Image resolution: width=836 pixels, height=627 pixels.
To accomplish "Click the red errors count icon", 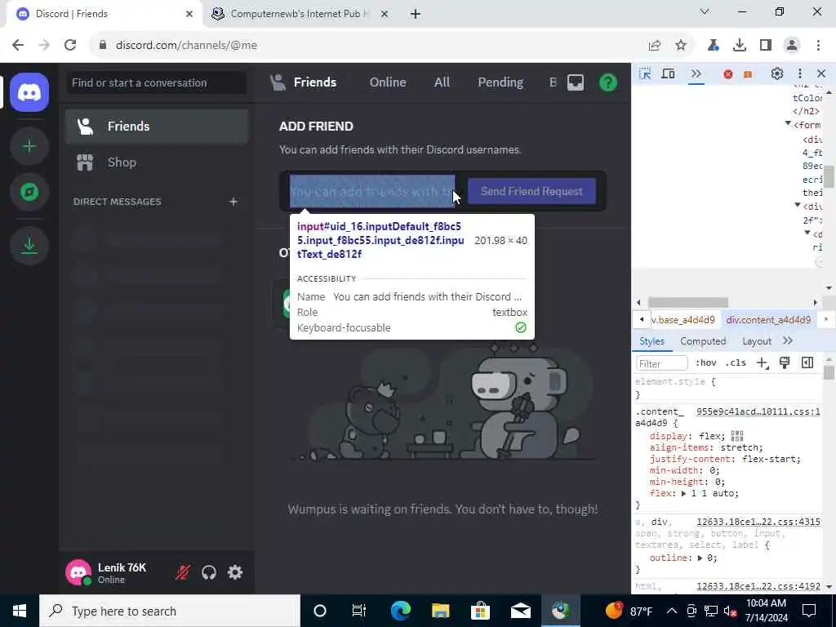I will pyautogui.click(x=727, y=74).
